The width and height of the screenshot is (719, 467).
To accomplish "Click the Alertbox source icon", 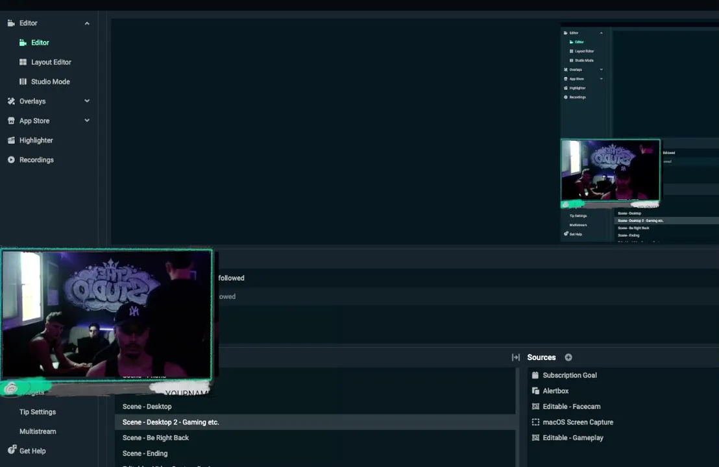I will [x=535, y=391].
